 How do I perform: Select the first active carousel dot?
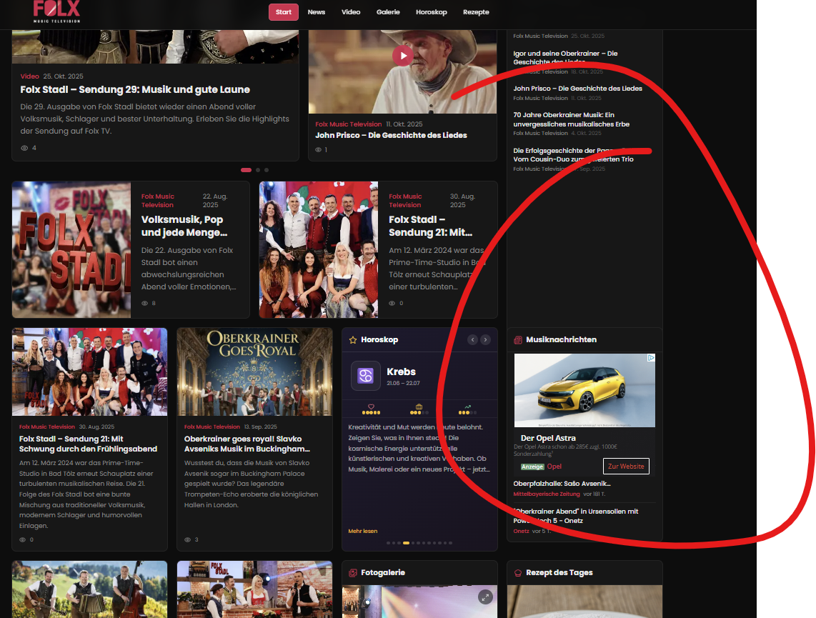click(246, 170)
